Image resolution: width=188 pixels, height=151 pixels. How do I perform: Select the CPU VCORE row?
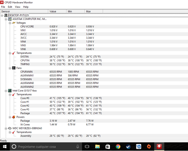pos(104,27)
